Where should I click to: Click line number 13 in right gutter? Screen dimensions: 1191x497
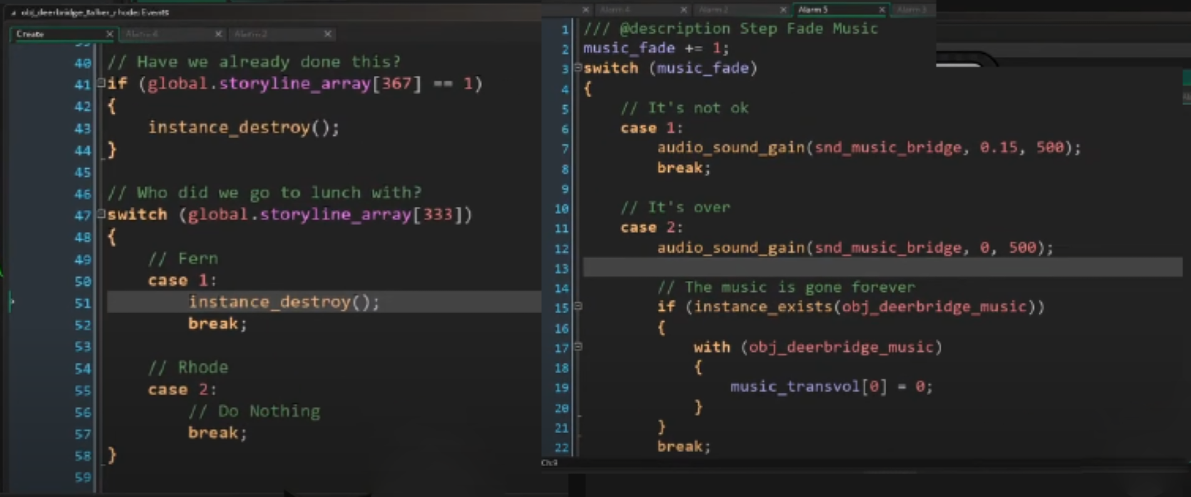pyautogui.click(x=562, y=268)
